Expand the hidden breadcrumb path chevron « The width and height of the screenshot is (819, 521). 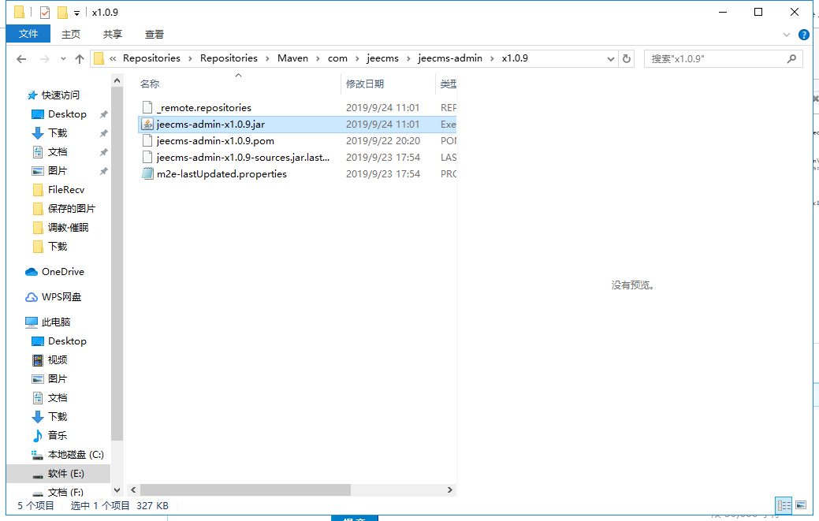pos(113,58)
